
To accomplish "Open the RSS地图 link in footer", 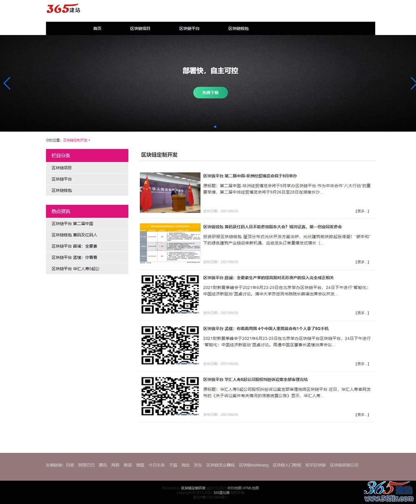I will click(235, 488).
